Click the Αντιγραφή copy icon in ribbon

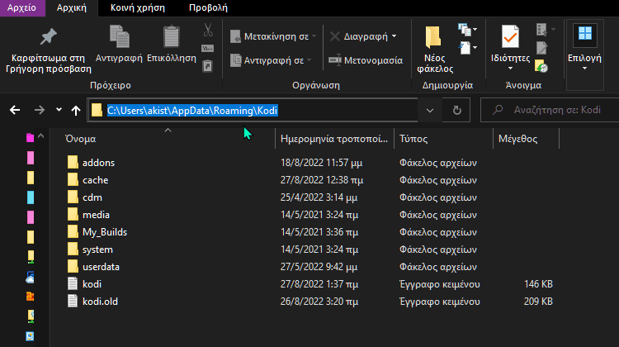(x=119, y=37)
